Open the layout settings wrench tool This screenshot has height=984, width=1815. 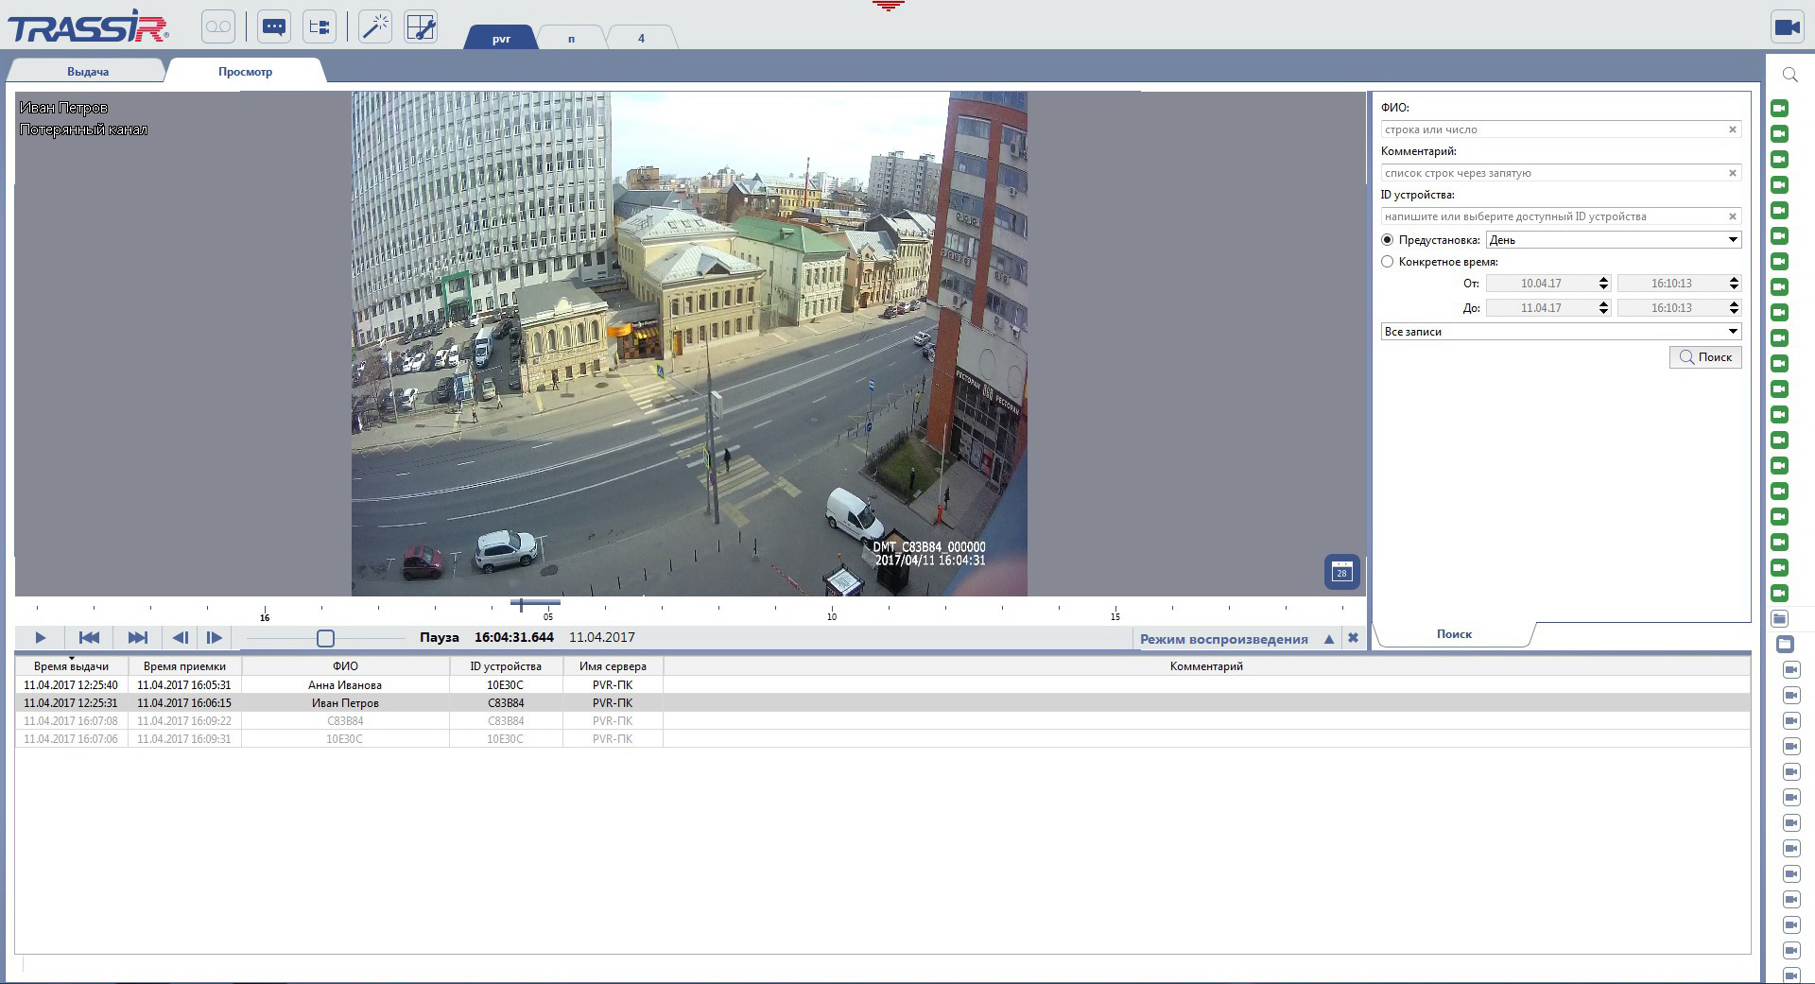421,26
